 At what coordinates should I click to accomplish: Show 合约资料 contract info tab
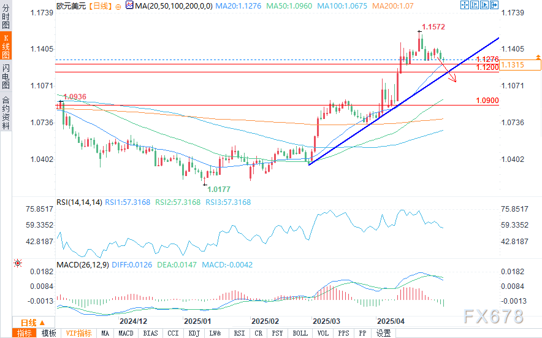tap(6, 113)
